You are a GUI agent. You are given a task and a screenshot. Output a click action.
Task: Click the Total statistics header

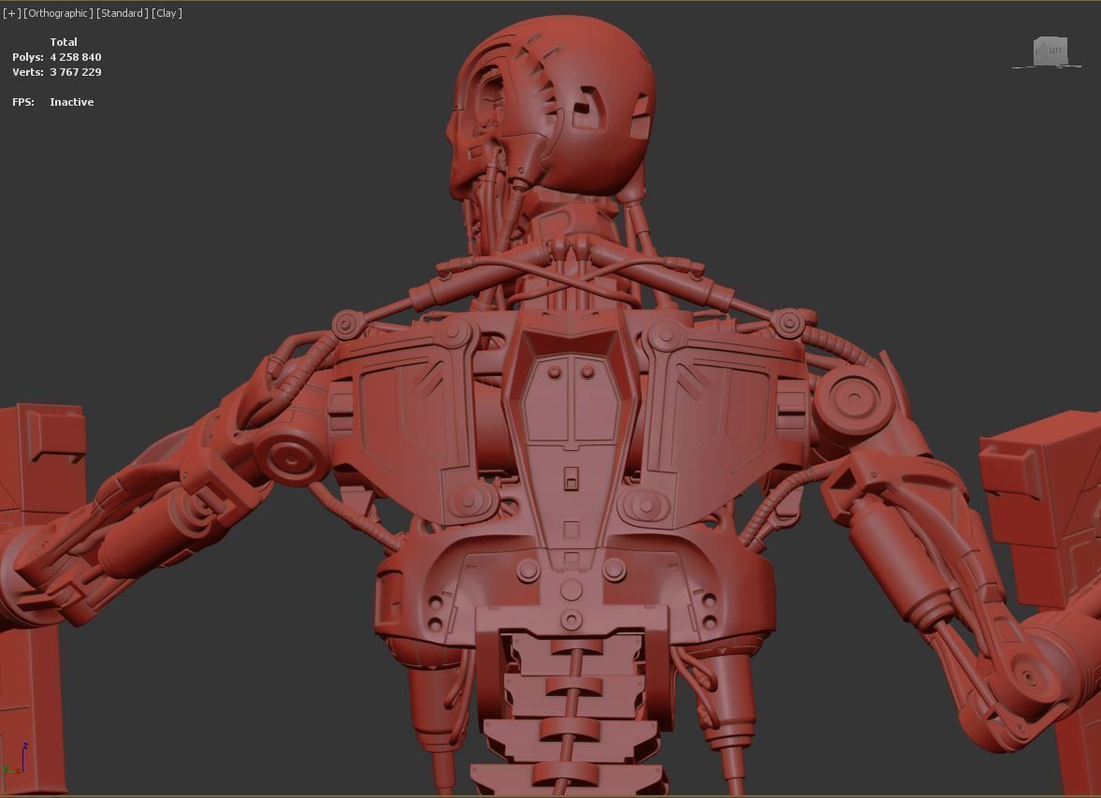[x=64, y=42]
